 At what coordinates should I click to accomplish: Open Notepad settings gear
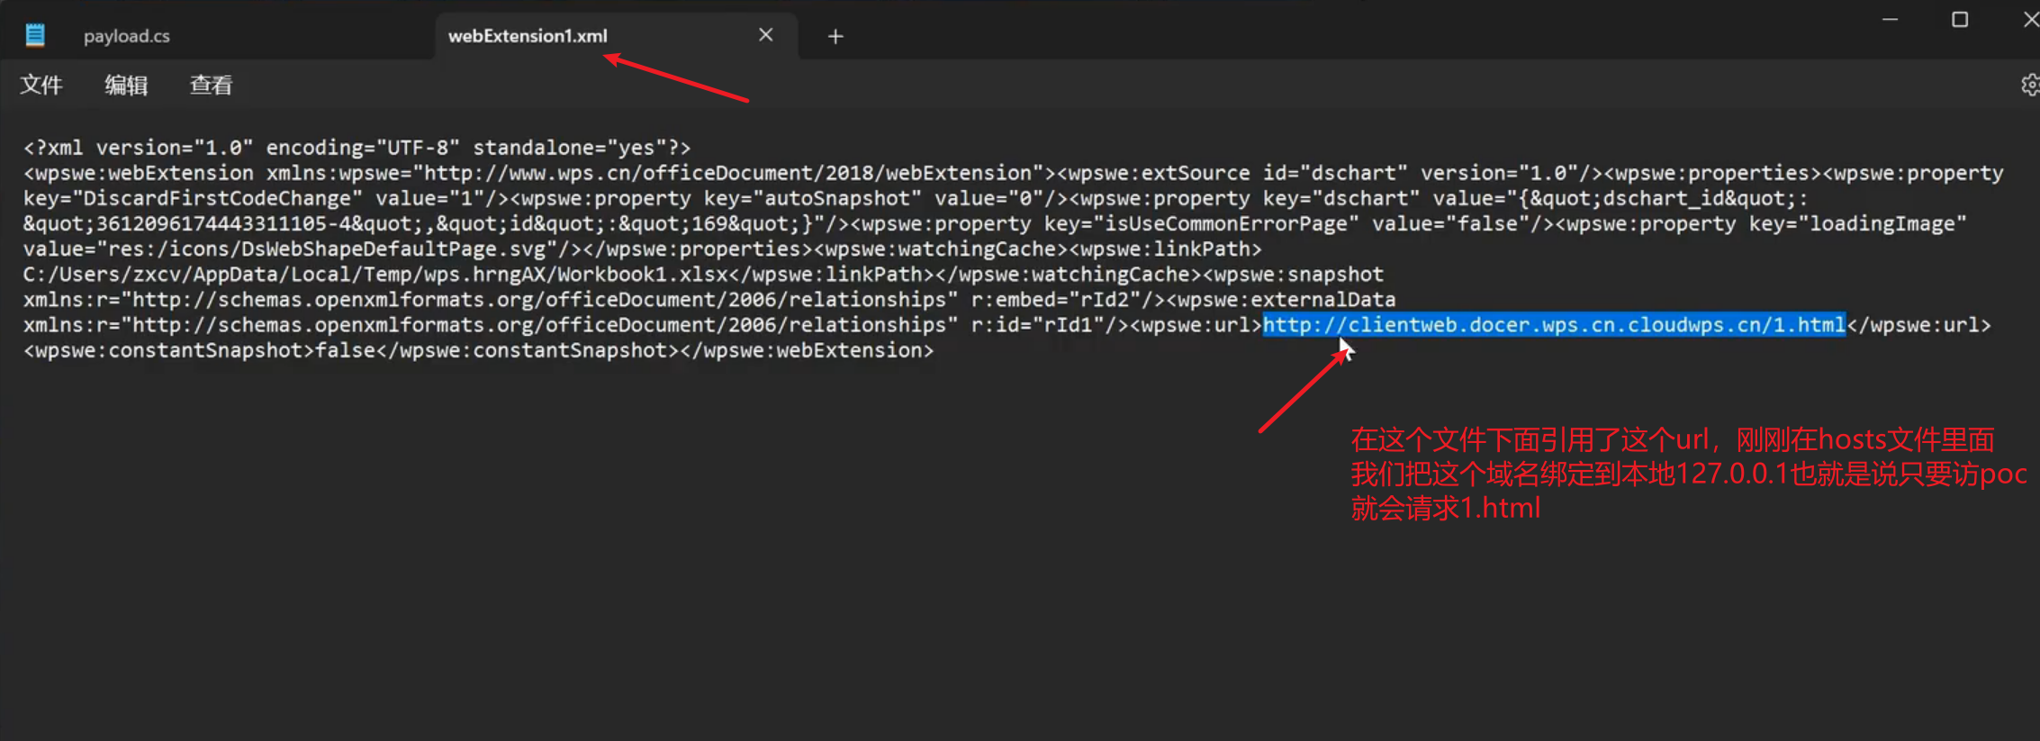(x=2028, y=85)
